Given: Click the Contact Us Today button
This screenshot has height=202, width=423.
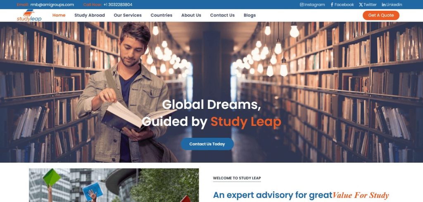Looking at the screenshot, I should coord(207,144).
